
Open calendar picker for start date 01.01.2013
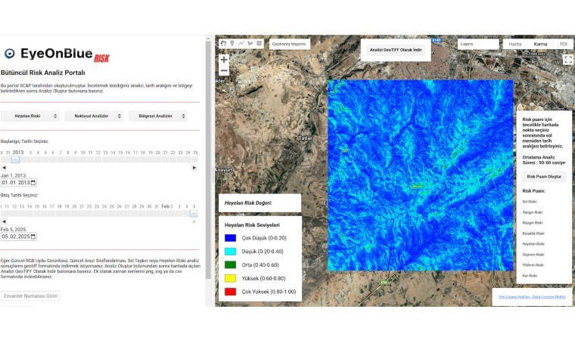point(33,183)
